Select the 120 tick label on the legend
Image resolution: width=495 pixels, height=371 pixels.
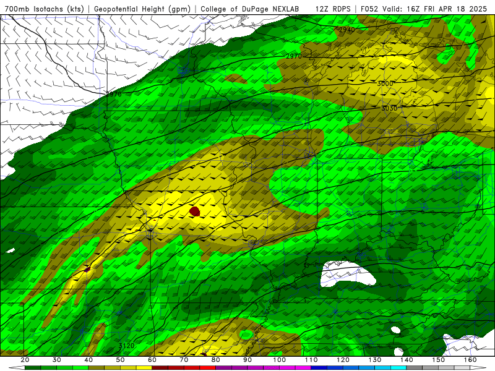click(343, 360)
